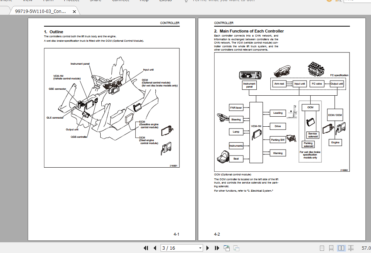Click the Tell me what you want to do assistant

click(215, 1)
